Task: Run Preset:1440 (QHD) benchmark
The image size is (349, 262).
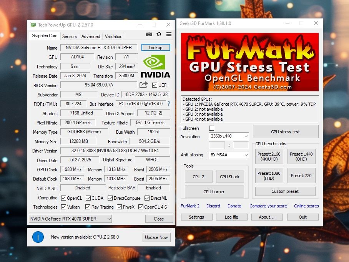Action: 301,157
